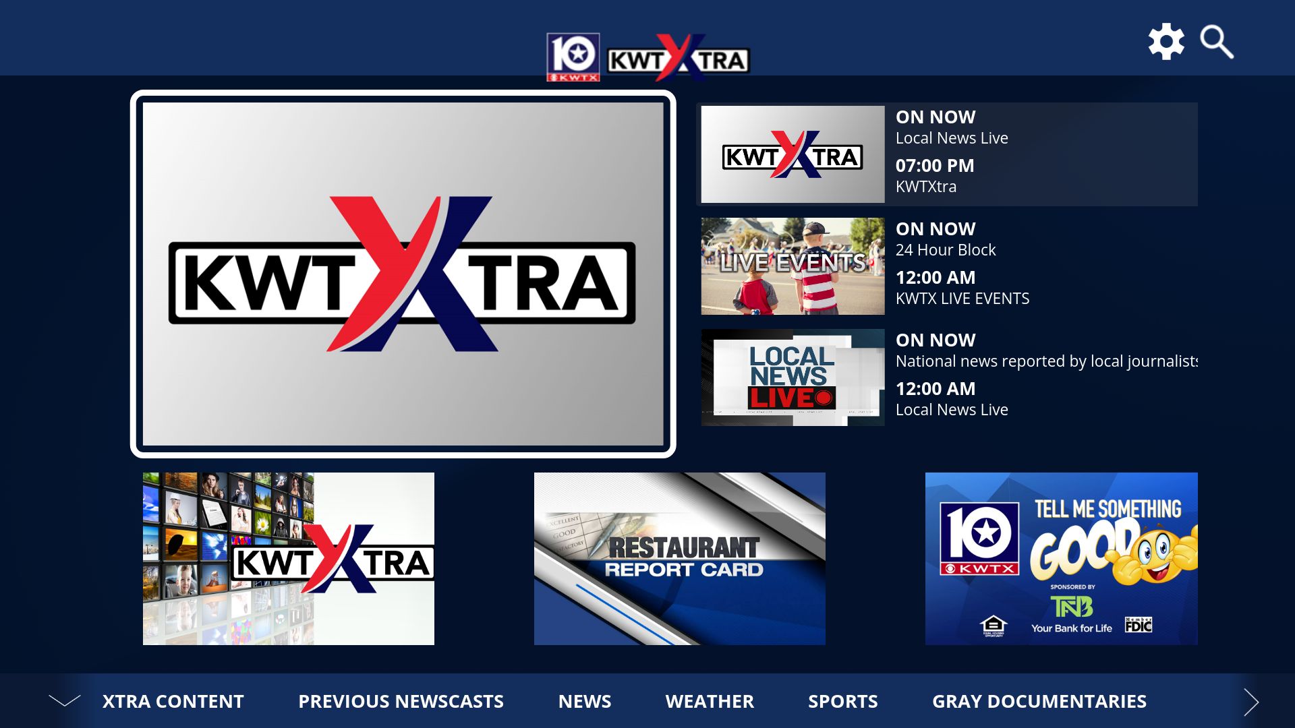Click the search magnifier icon
1295x728 pixels.
click(1216, 42)
